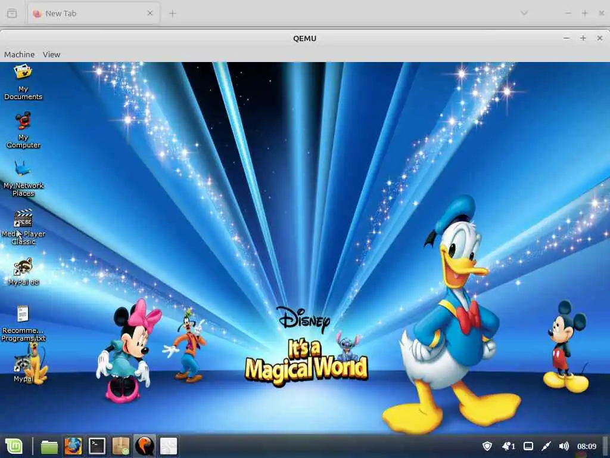Viewport: 610px width, 458px height.
Task: Open the View menu in QEMU
Action: click(51, 54)
